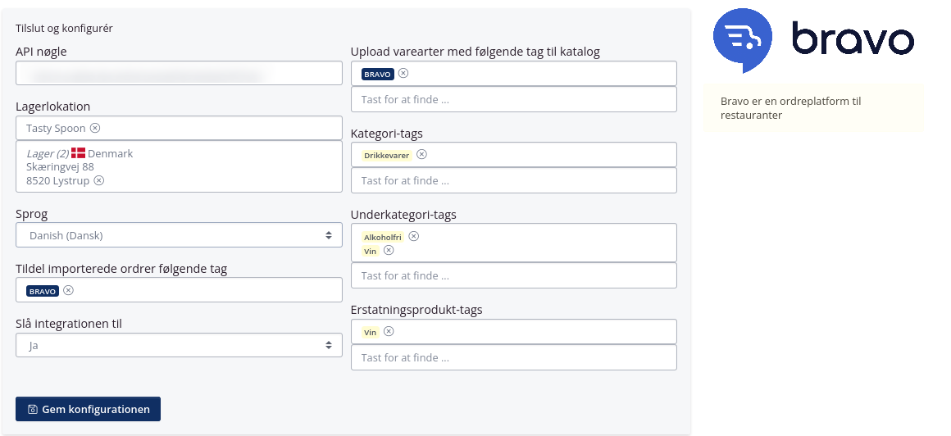951x436 pixels.
Task: Click the Gem konfigurationen button
Action: 88,409
